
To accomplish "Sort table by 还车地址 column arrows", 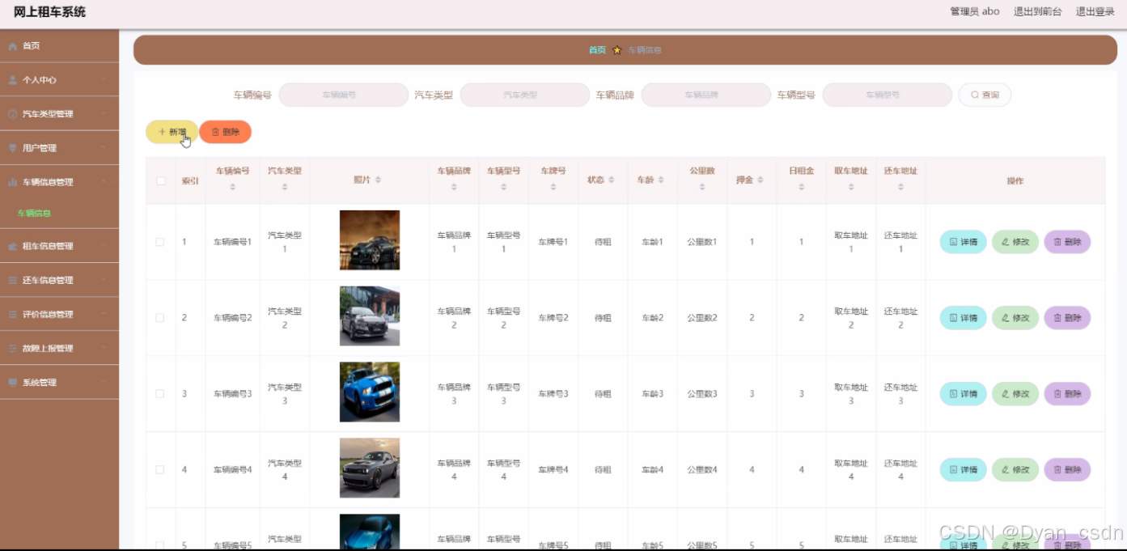I will pos(900,187).
